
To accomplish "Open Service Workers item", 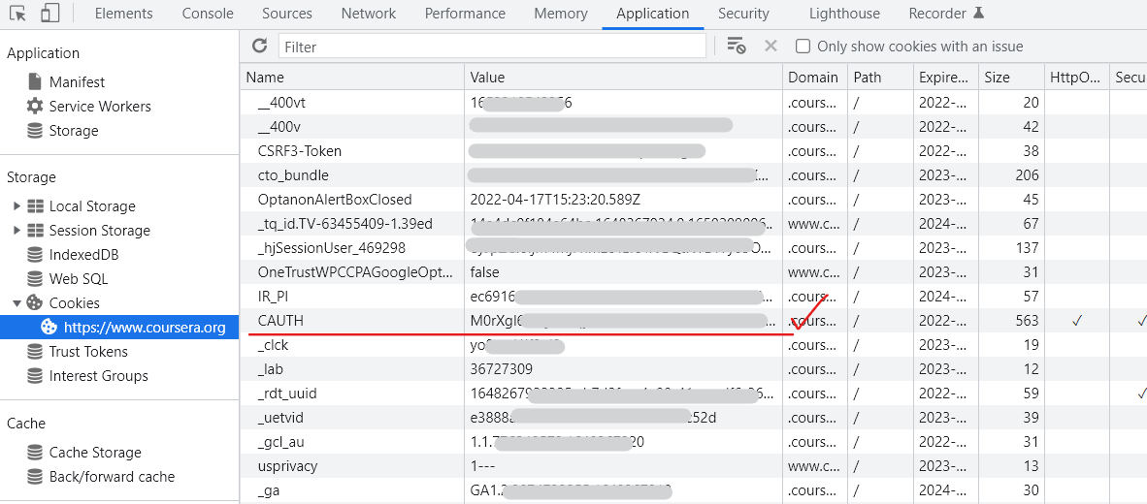I will click(100, 106).
